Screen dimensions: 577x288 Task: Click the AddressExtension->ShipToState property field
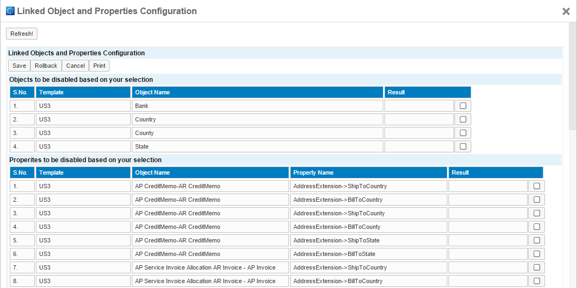[x=368, y=240]
